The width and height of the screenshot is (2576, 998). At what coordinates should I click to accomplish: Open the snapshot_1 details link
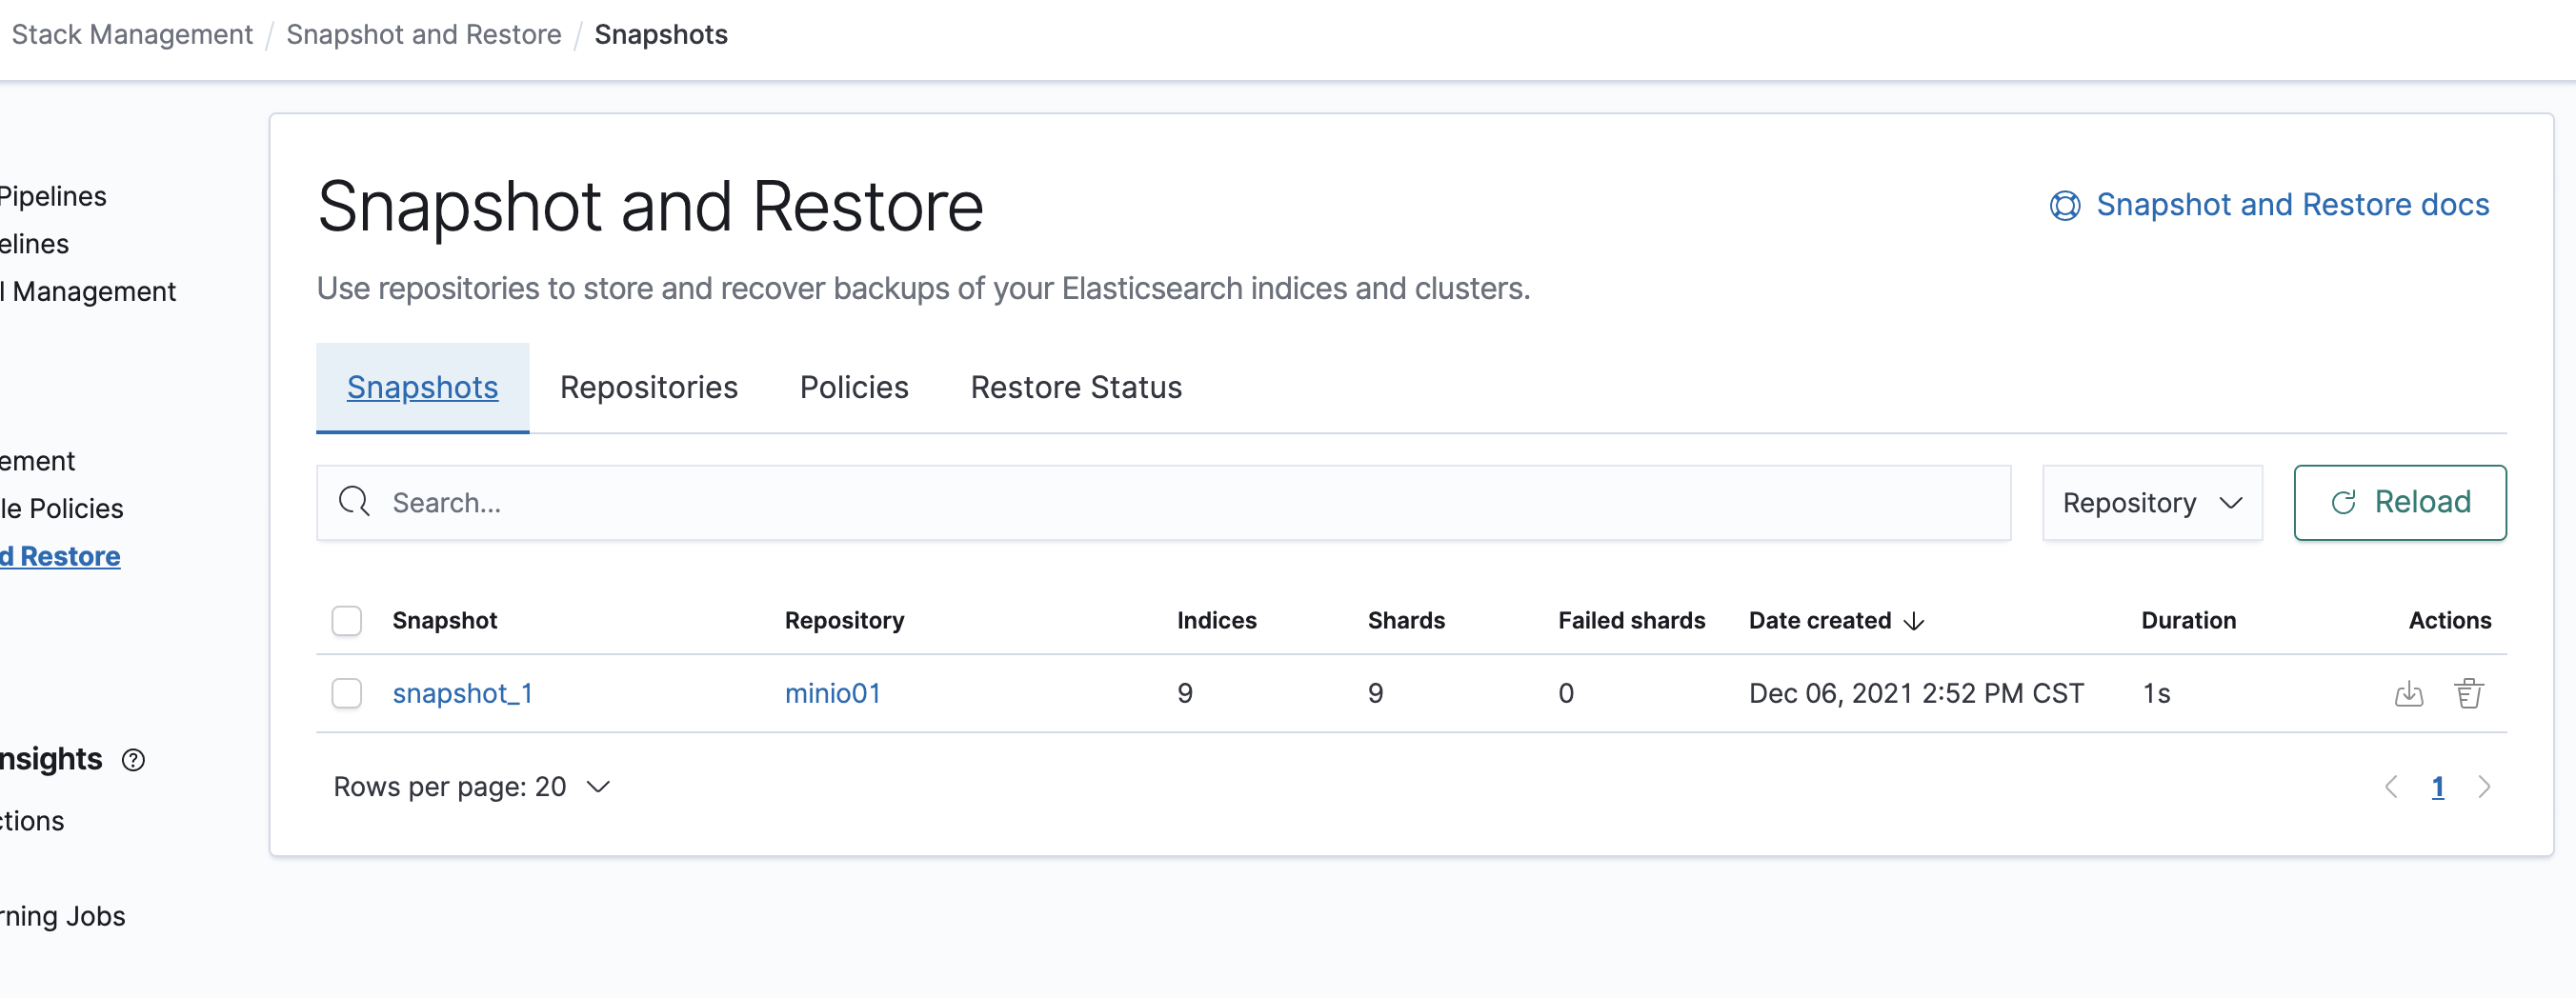pos(462,693)
